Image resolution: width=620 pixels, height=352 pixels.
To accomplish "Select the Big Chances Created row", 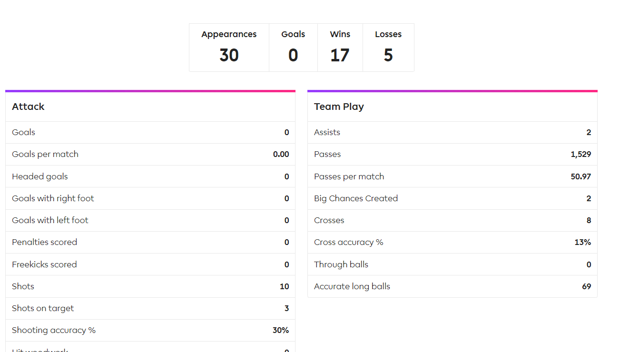I will coord(453,198).
